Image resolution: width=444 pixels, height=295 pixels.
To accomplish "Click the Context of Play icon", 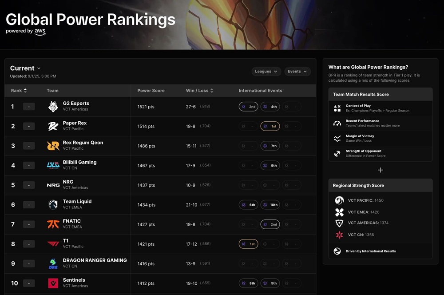I will coord(337,108).
